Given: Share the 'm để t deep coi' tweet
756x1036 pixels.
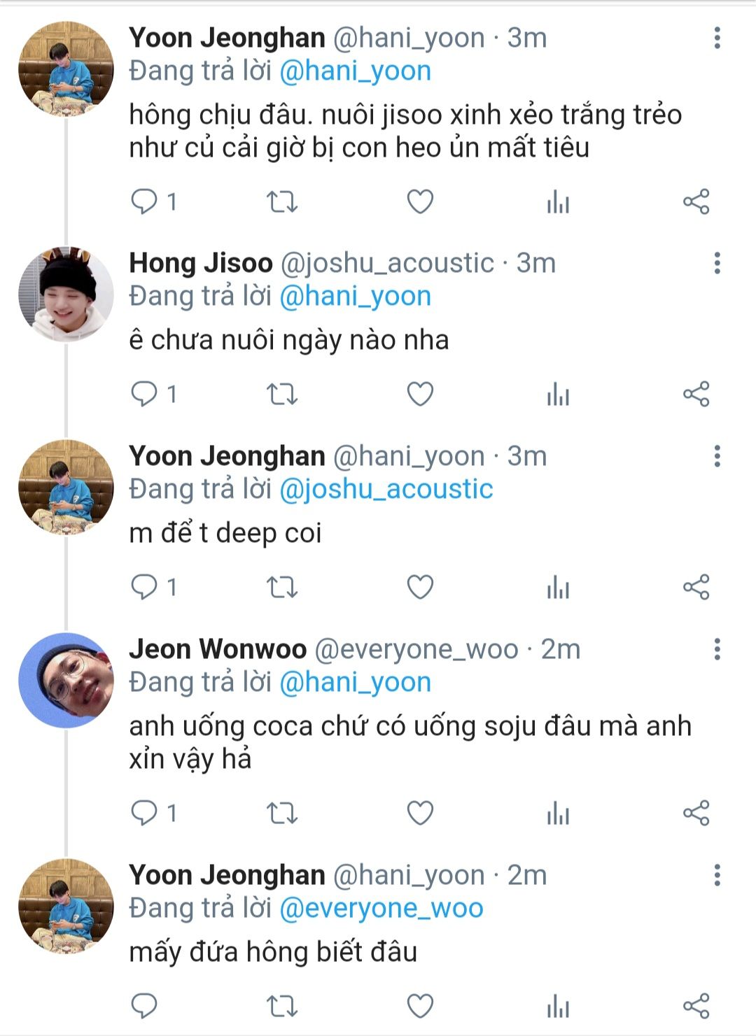Looking at the screenshot, I should coord(696,587).
